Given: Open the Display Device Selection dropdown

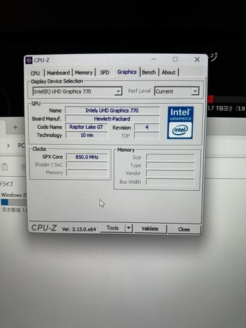Looking at the screenshot, I should 78,92.
